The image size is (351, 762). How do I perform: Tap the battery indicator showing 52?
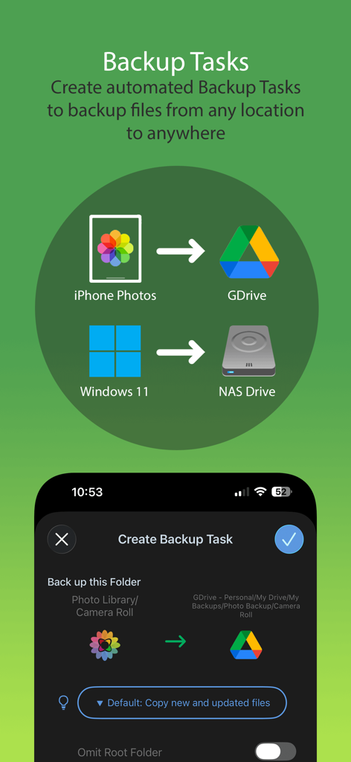pos(282,492)
